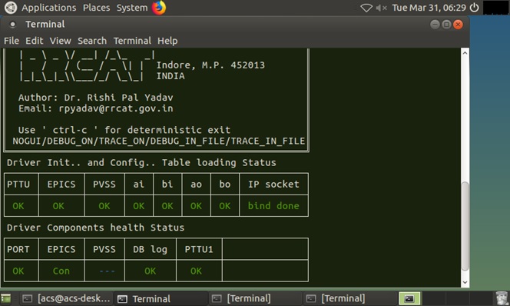Image resolution: width=510 pixels, height=306 pixels.
Task: Open the Trash icon in bottom panel
Action: (502, 298)
